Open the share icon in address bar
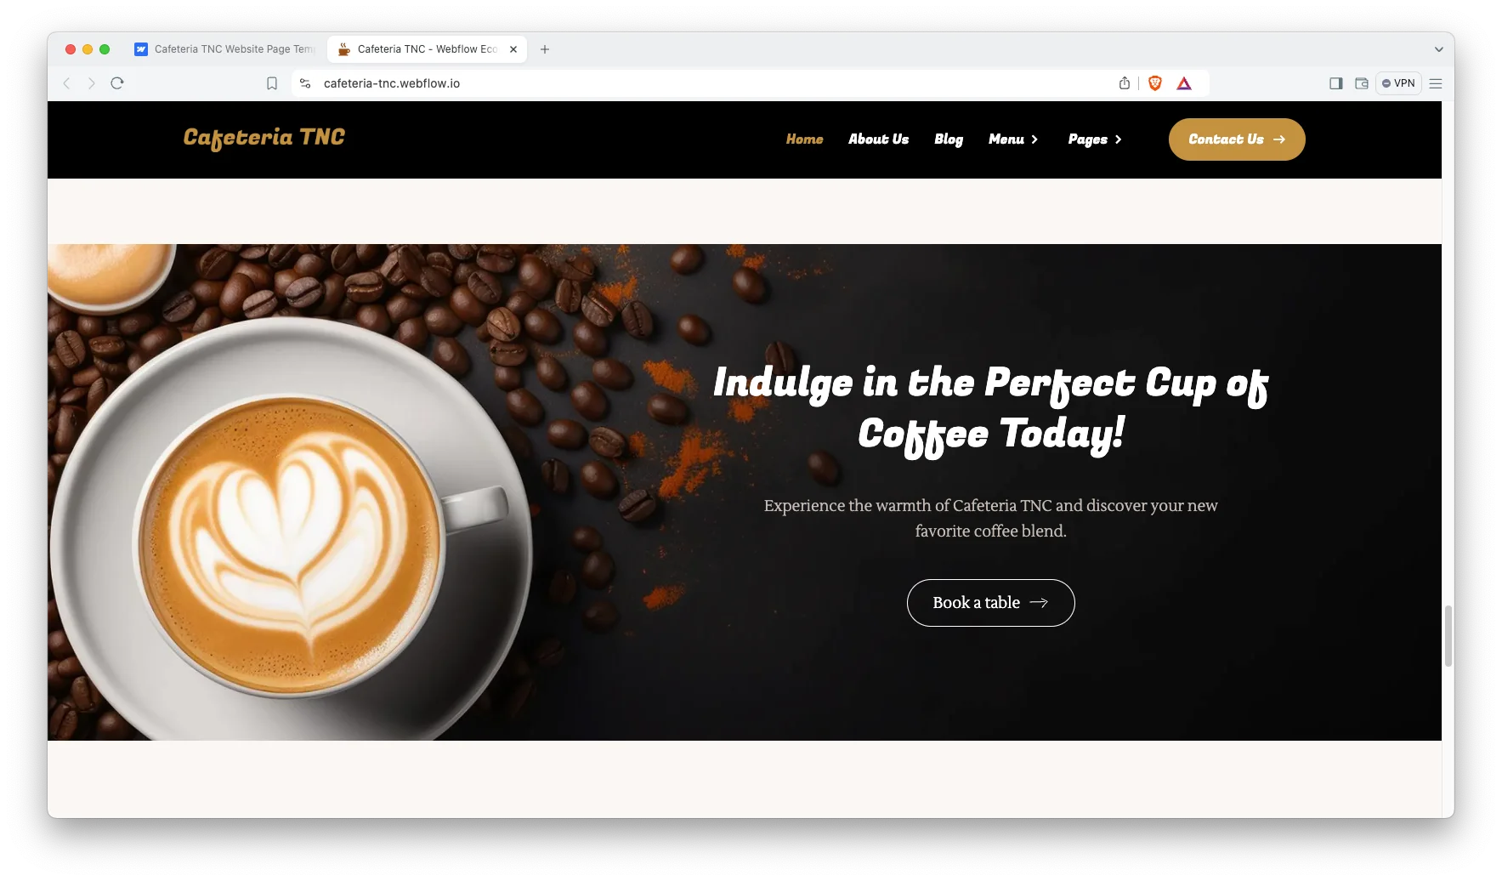Screen dimensions: 1502x881 (x=1125, y=83)
